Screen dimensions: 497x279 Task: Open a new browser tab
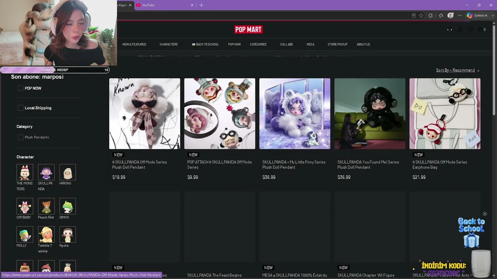tap(201, 5)
